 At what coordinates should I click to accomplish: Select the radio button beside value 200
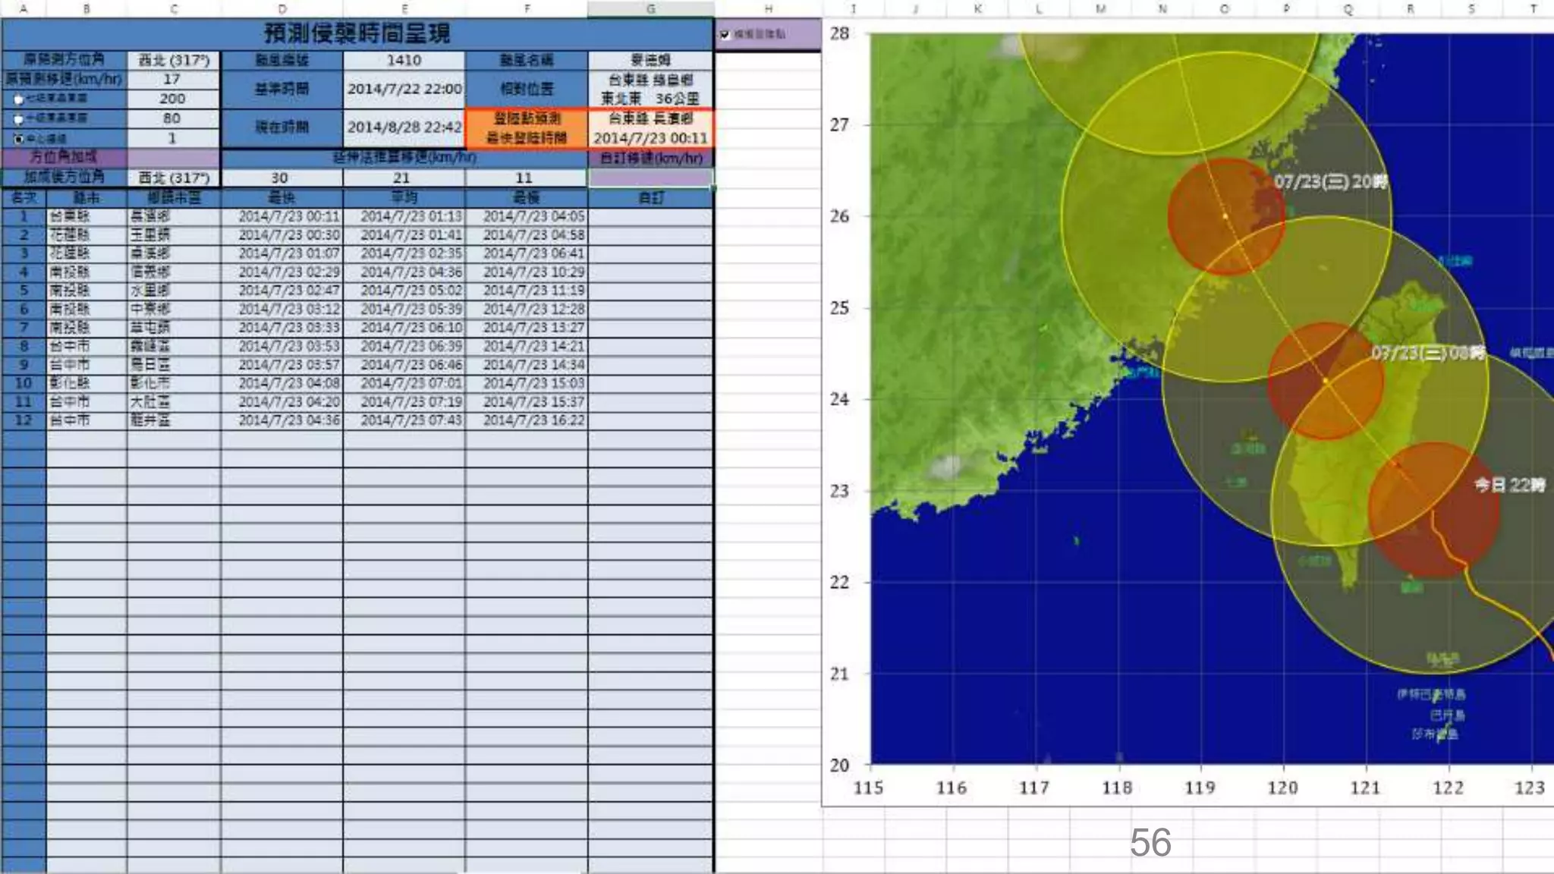coord(18,99)
